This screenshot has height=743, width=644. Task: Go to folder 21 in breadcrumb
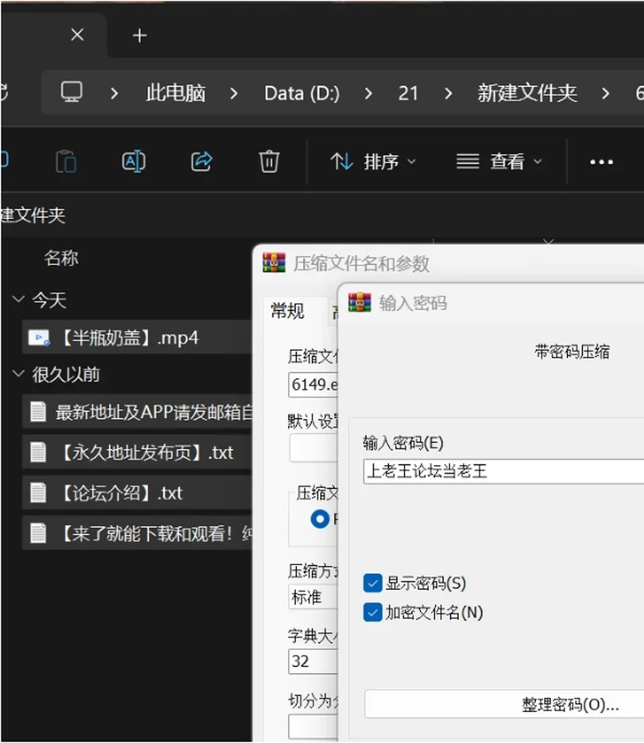[x=408, y=93]
